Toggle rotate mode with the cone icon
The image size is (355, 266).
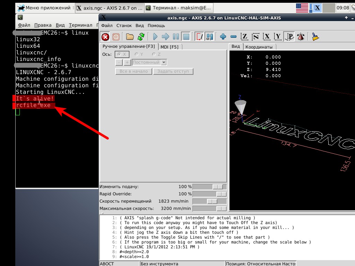click(301, 37)
